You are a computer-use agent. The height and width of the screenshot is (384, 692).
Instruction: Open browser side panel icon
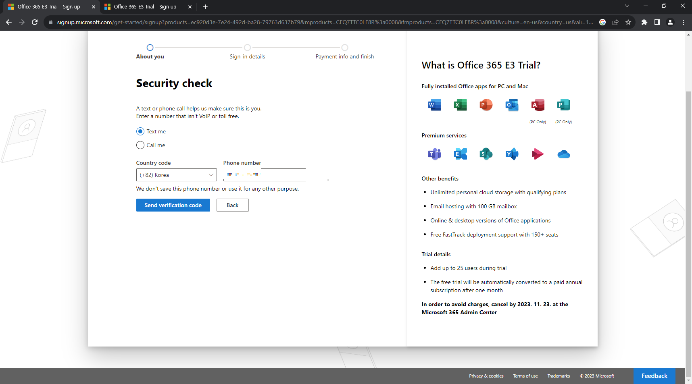point(657,22)
